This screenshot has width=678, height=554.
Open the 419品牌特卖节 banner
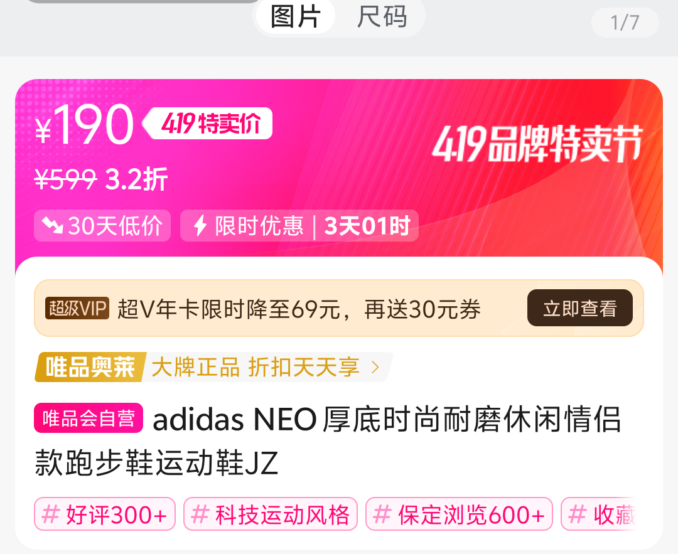point(537,144)
